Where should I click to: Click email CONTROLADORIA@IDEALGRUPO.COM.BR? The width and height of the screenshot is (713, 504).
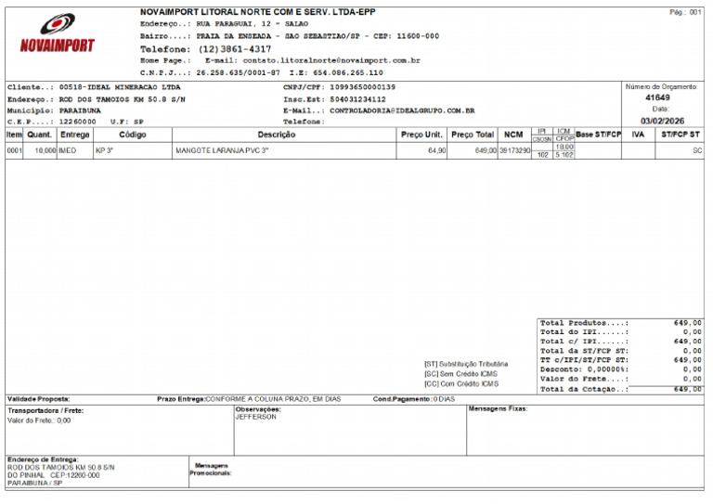402,110
